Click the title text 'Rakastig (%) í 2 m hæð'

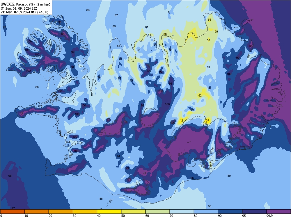[33, 4]
